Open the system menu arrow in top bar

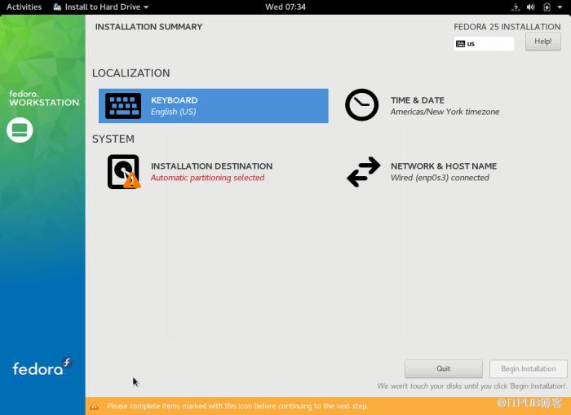tap(560, 7)
